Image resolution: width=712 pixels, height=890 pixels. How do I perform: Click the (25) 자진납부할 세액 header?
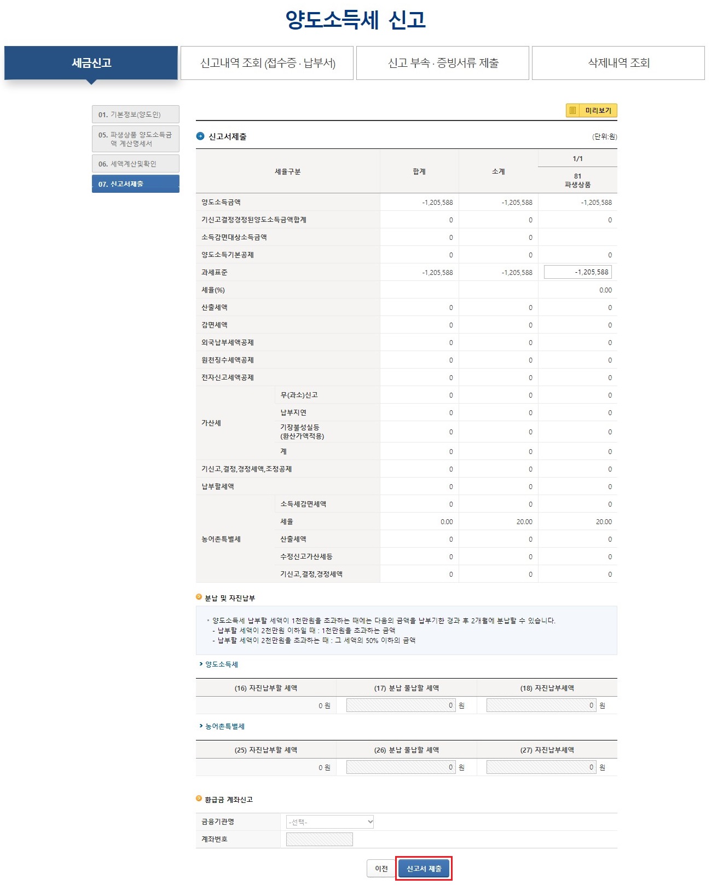[266, 750]
